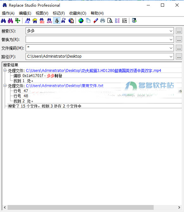This screenshot has width=184, height=212.
Task: Expand the 搜索(S) dropdown arrow
Action: (171, 31)
